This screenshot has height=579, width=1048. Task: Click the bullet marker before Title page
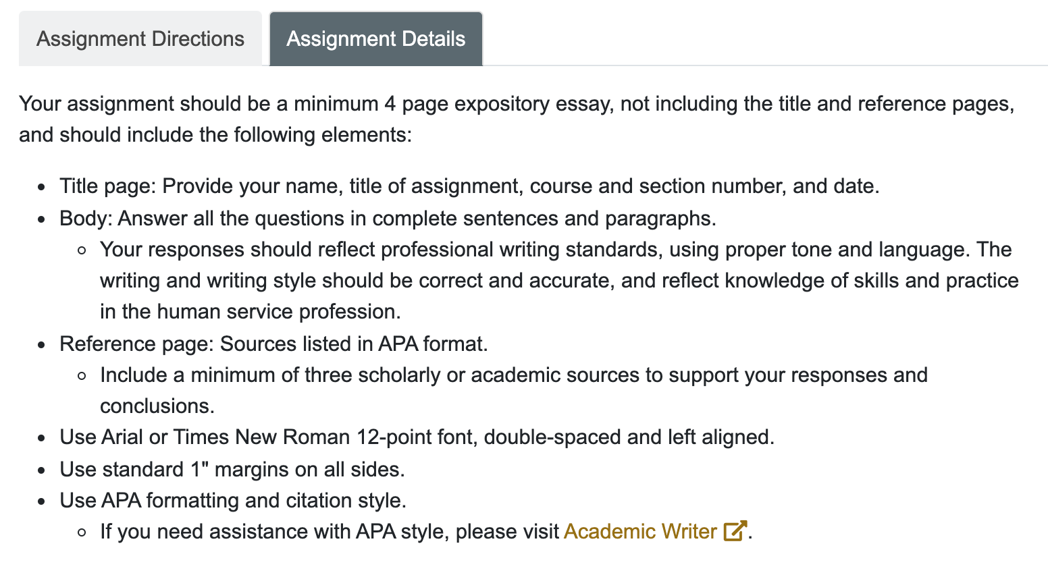42,187
